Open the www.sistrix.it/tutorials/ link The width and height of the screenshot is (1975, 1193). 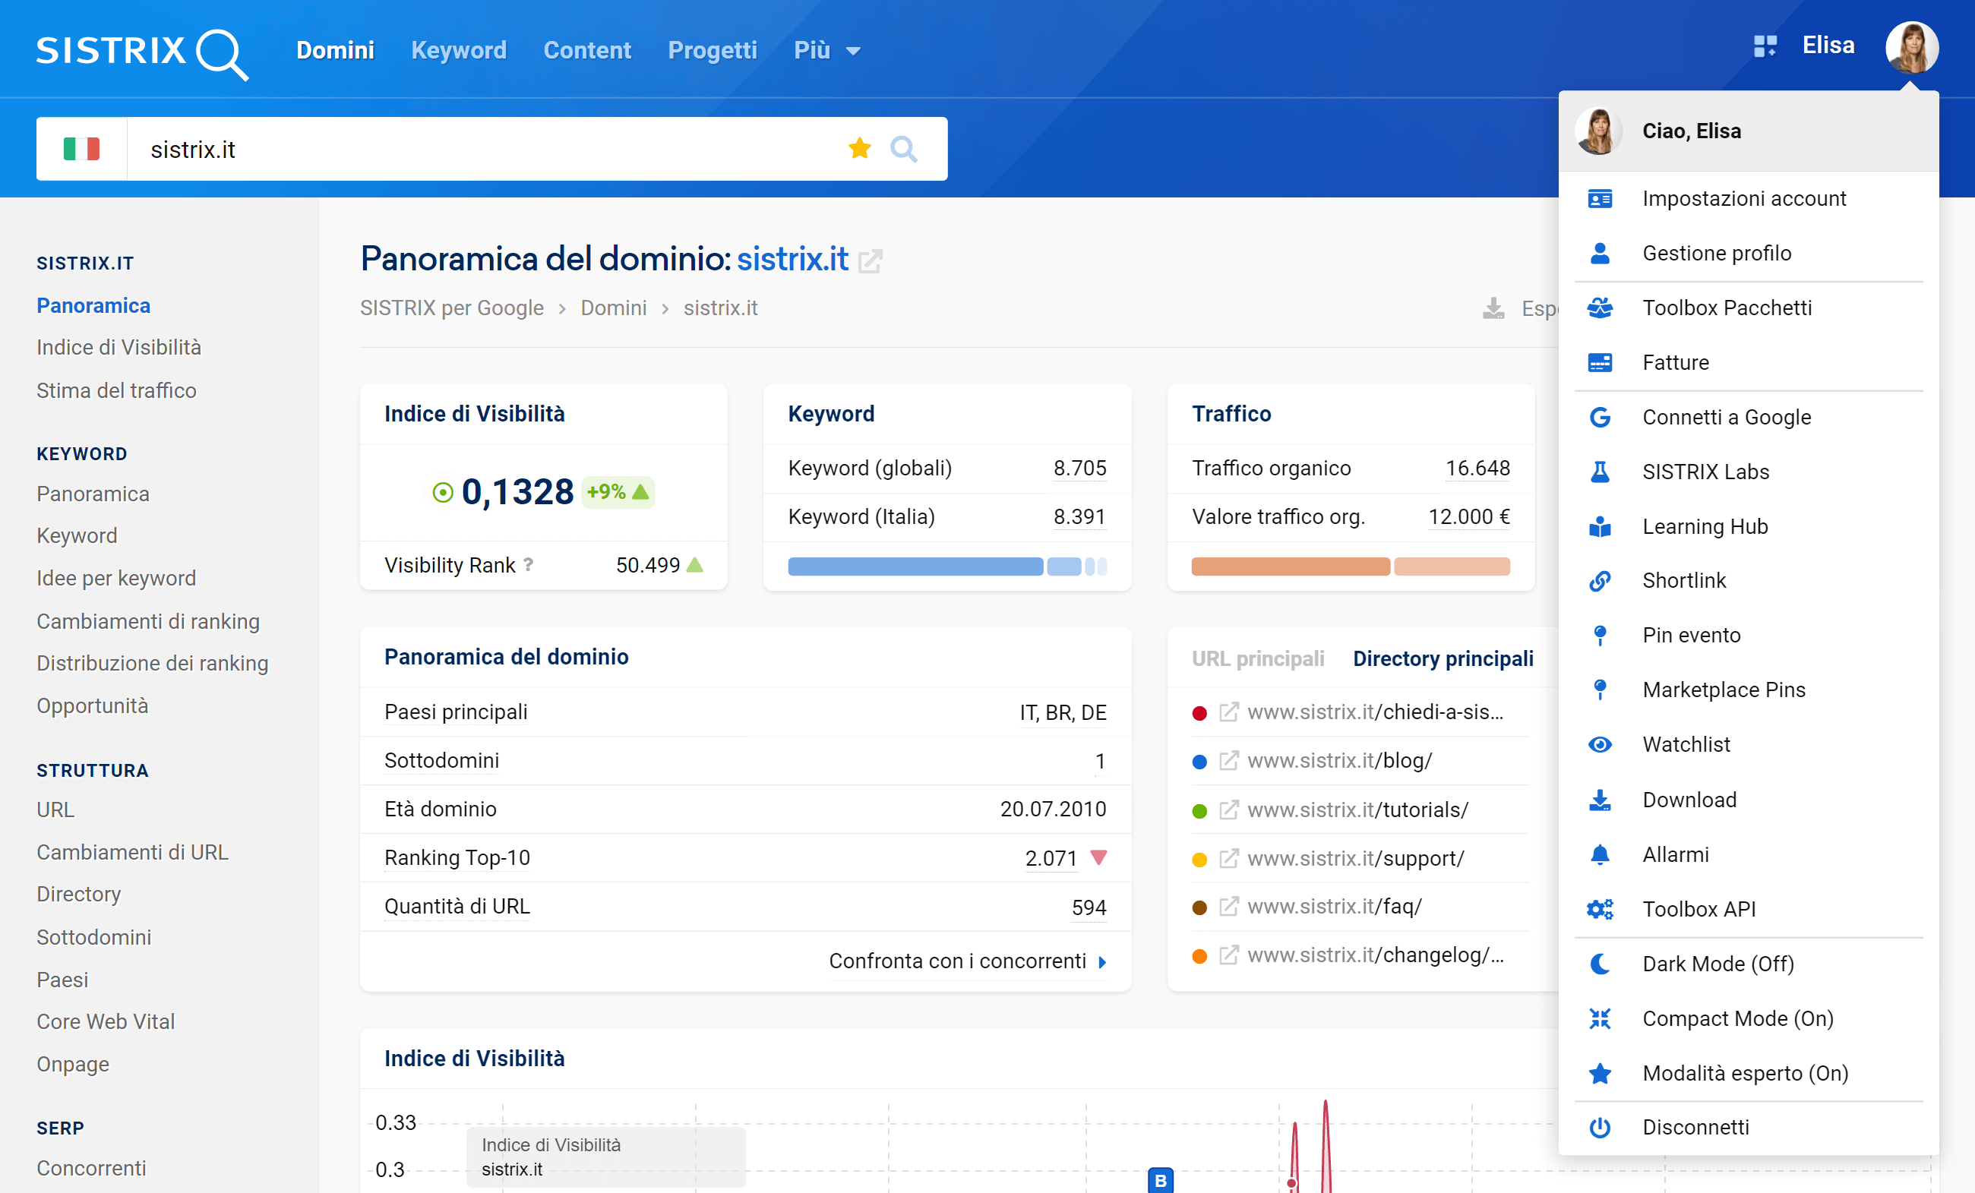point(1358,810)
